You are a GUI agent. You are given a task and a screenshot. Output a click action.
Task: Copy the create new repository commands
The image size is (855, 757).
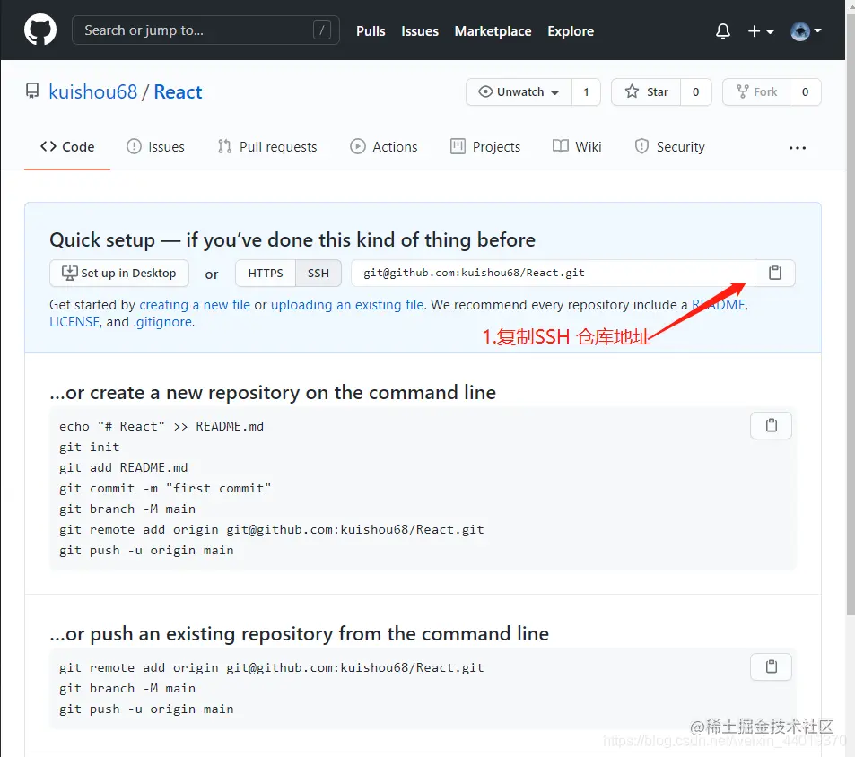(x=771, y=425)
